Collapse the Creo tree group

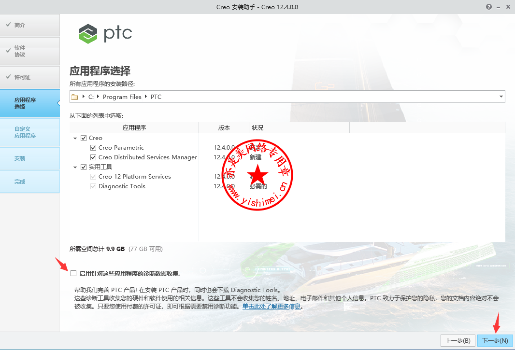point(75,138)
